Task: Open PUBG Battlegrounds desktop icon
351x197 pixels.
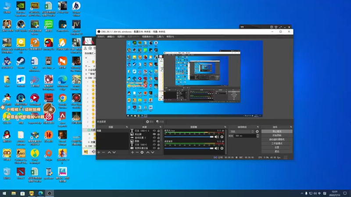Action: pos(35,9)
